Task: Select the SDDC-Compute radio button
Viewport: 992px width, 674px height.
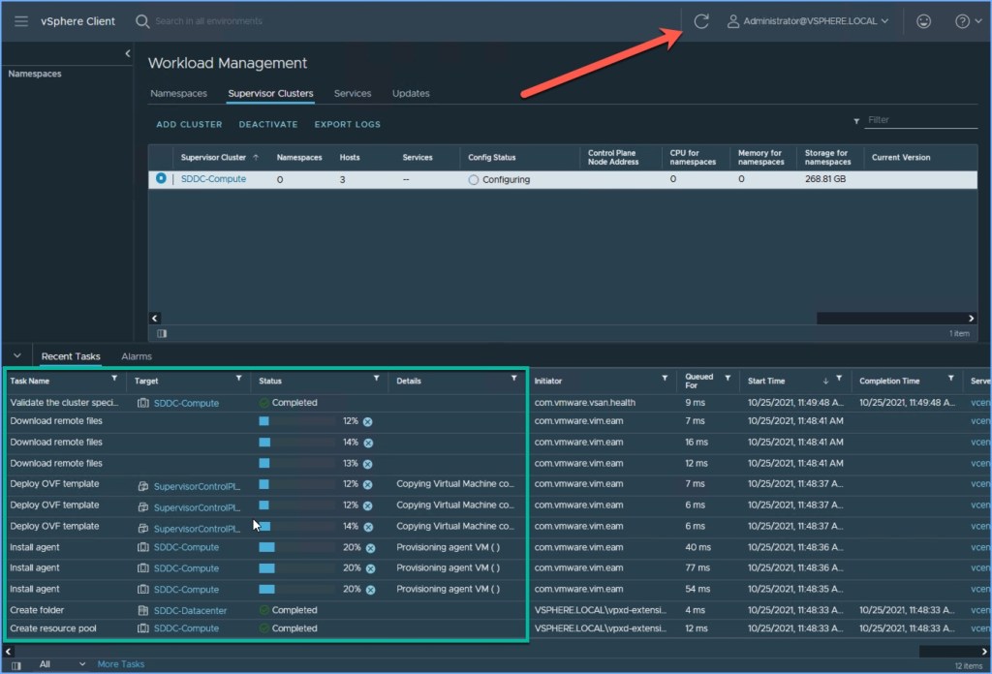Action: (x=161, y=179)
